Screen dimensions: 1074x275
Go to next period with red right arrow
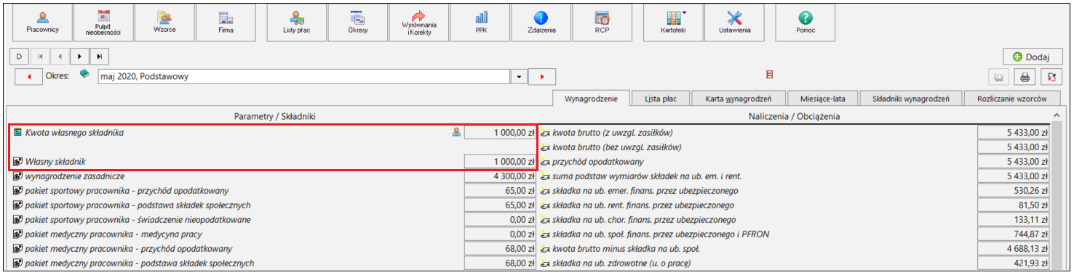[542, 76]
